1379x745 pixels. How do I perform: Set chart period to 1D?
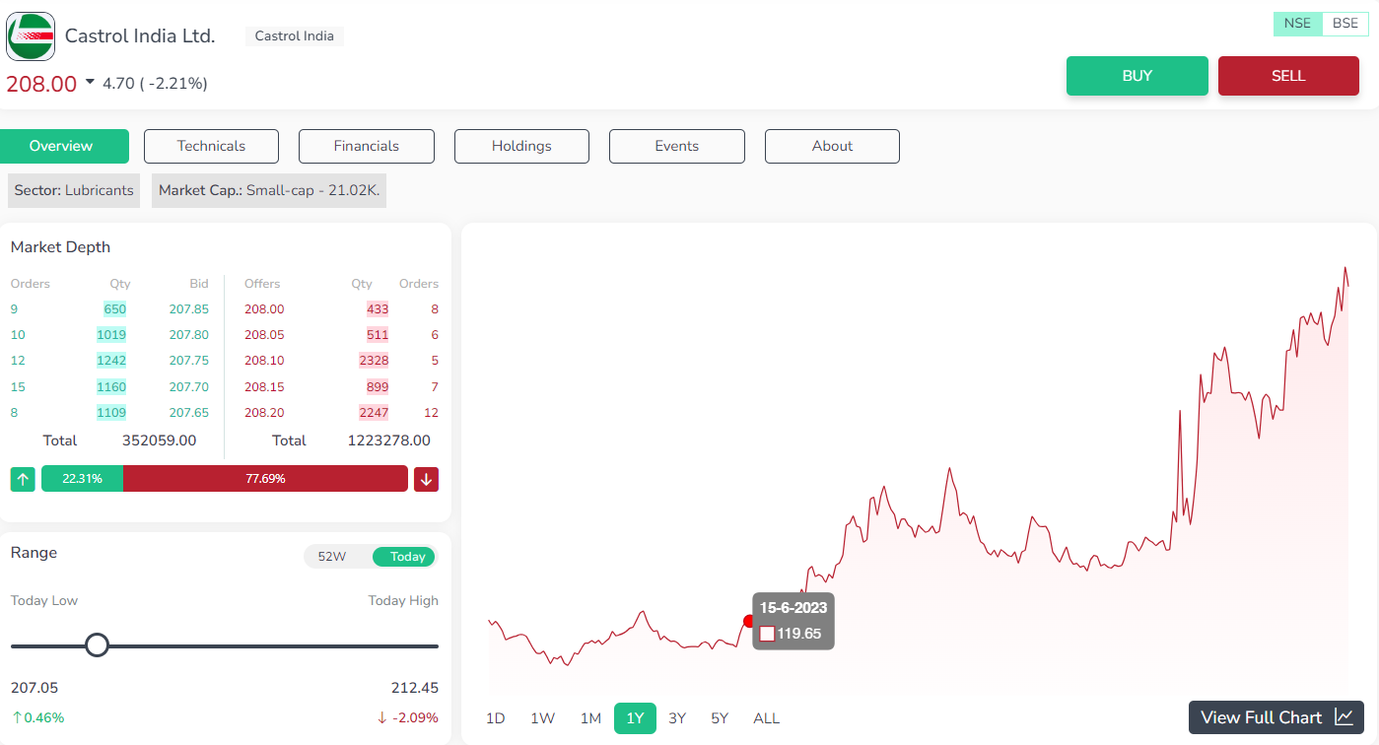[496, 718]
